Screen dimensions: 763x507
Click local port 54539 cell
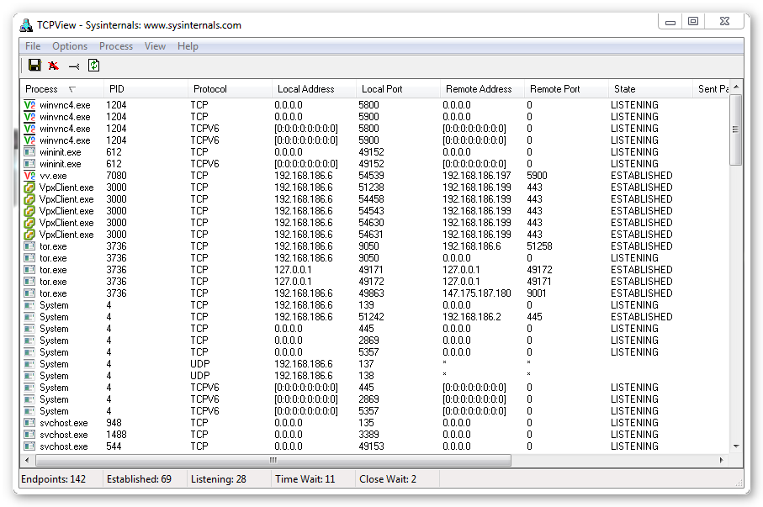click(x=371, y=176)
